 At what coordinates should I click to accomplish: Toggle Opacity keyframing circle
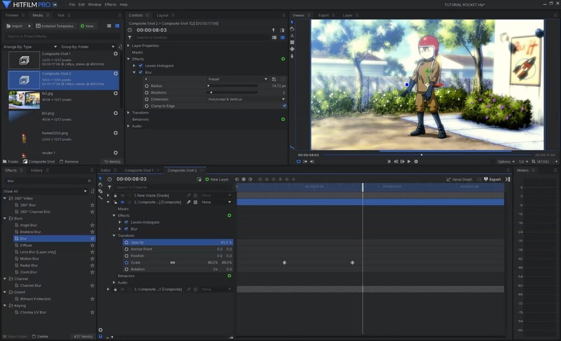click(x=126, y=242)
